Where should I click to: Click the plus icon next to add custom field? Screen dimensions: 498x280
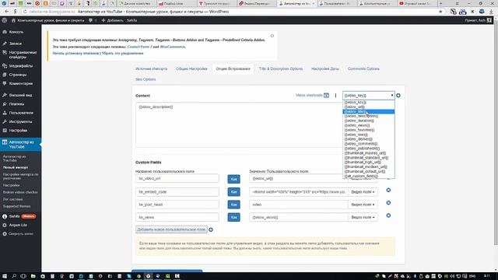coord(211,229)
